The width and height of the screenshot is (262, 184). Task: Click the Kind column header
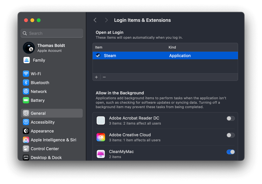(172, 47)
